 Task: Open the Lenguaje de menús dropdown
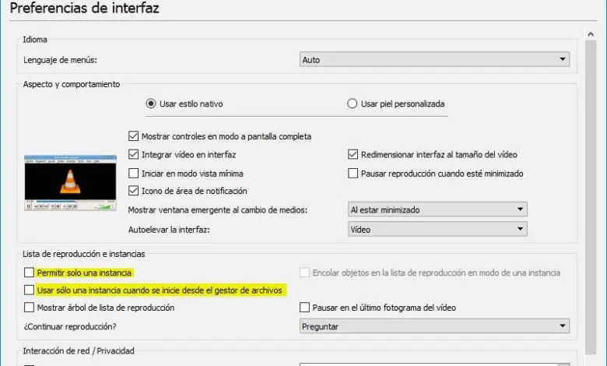pyautogui.click(x=434, y=59)
